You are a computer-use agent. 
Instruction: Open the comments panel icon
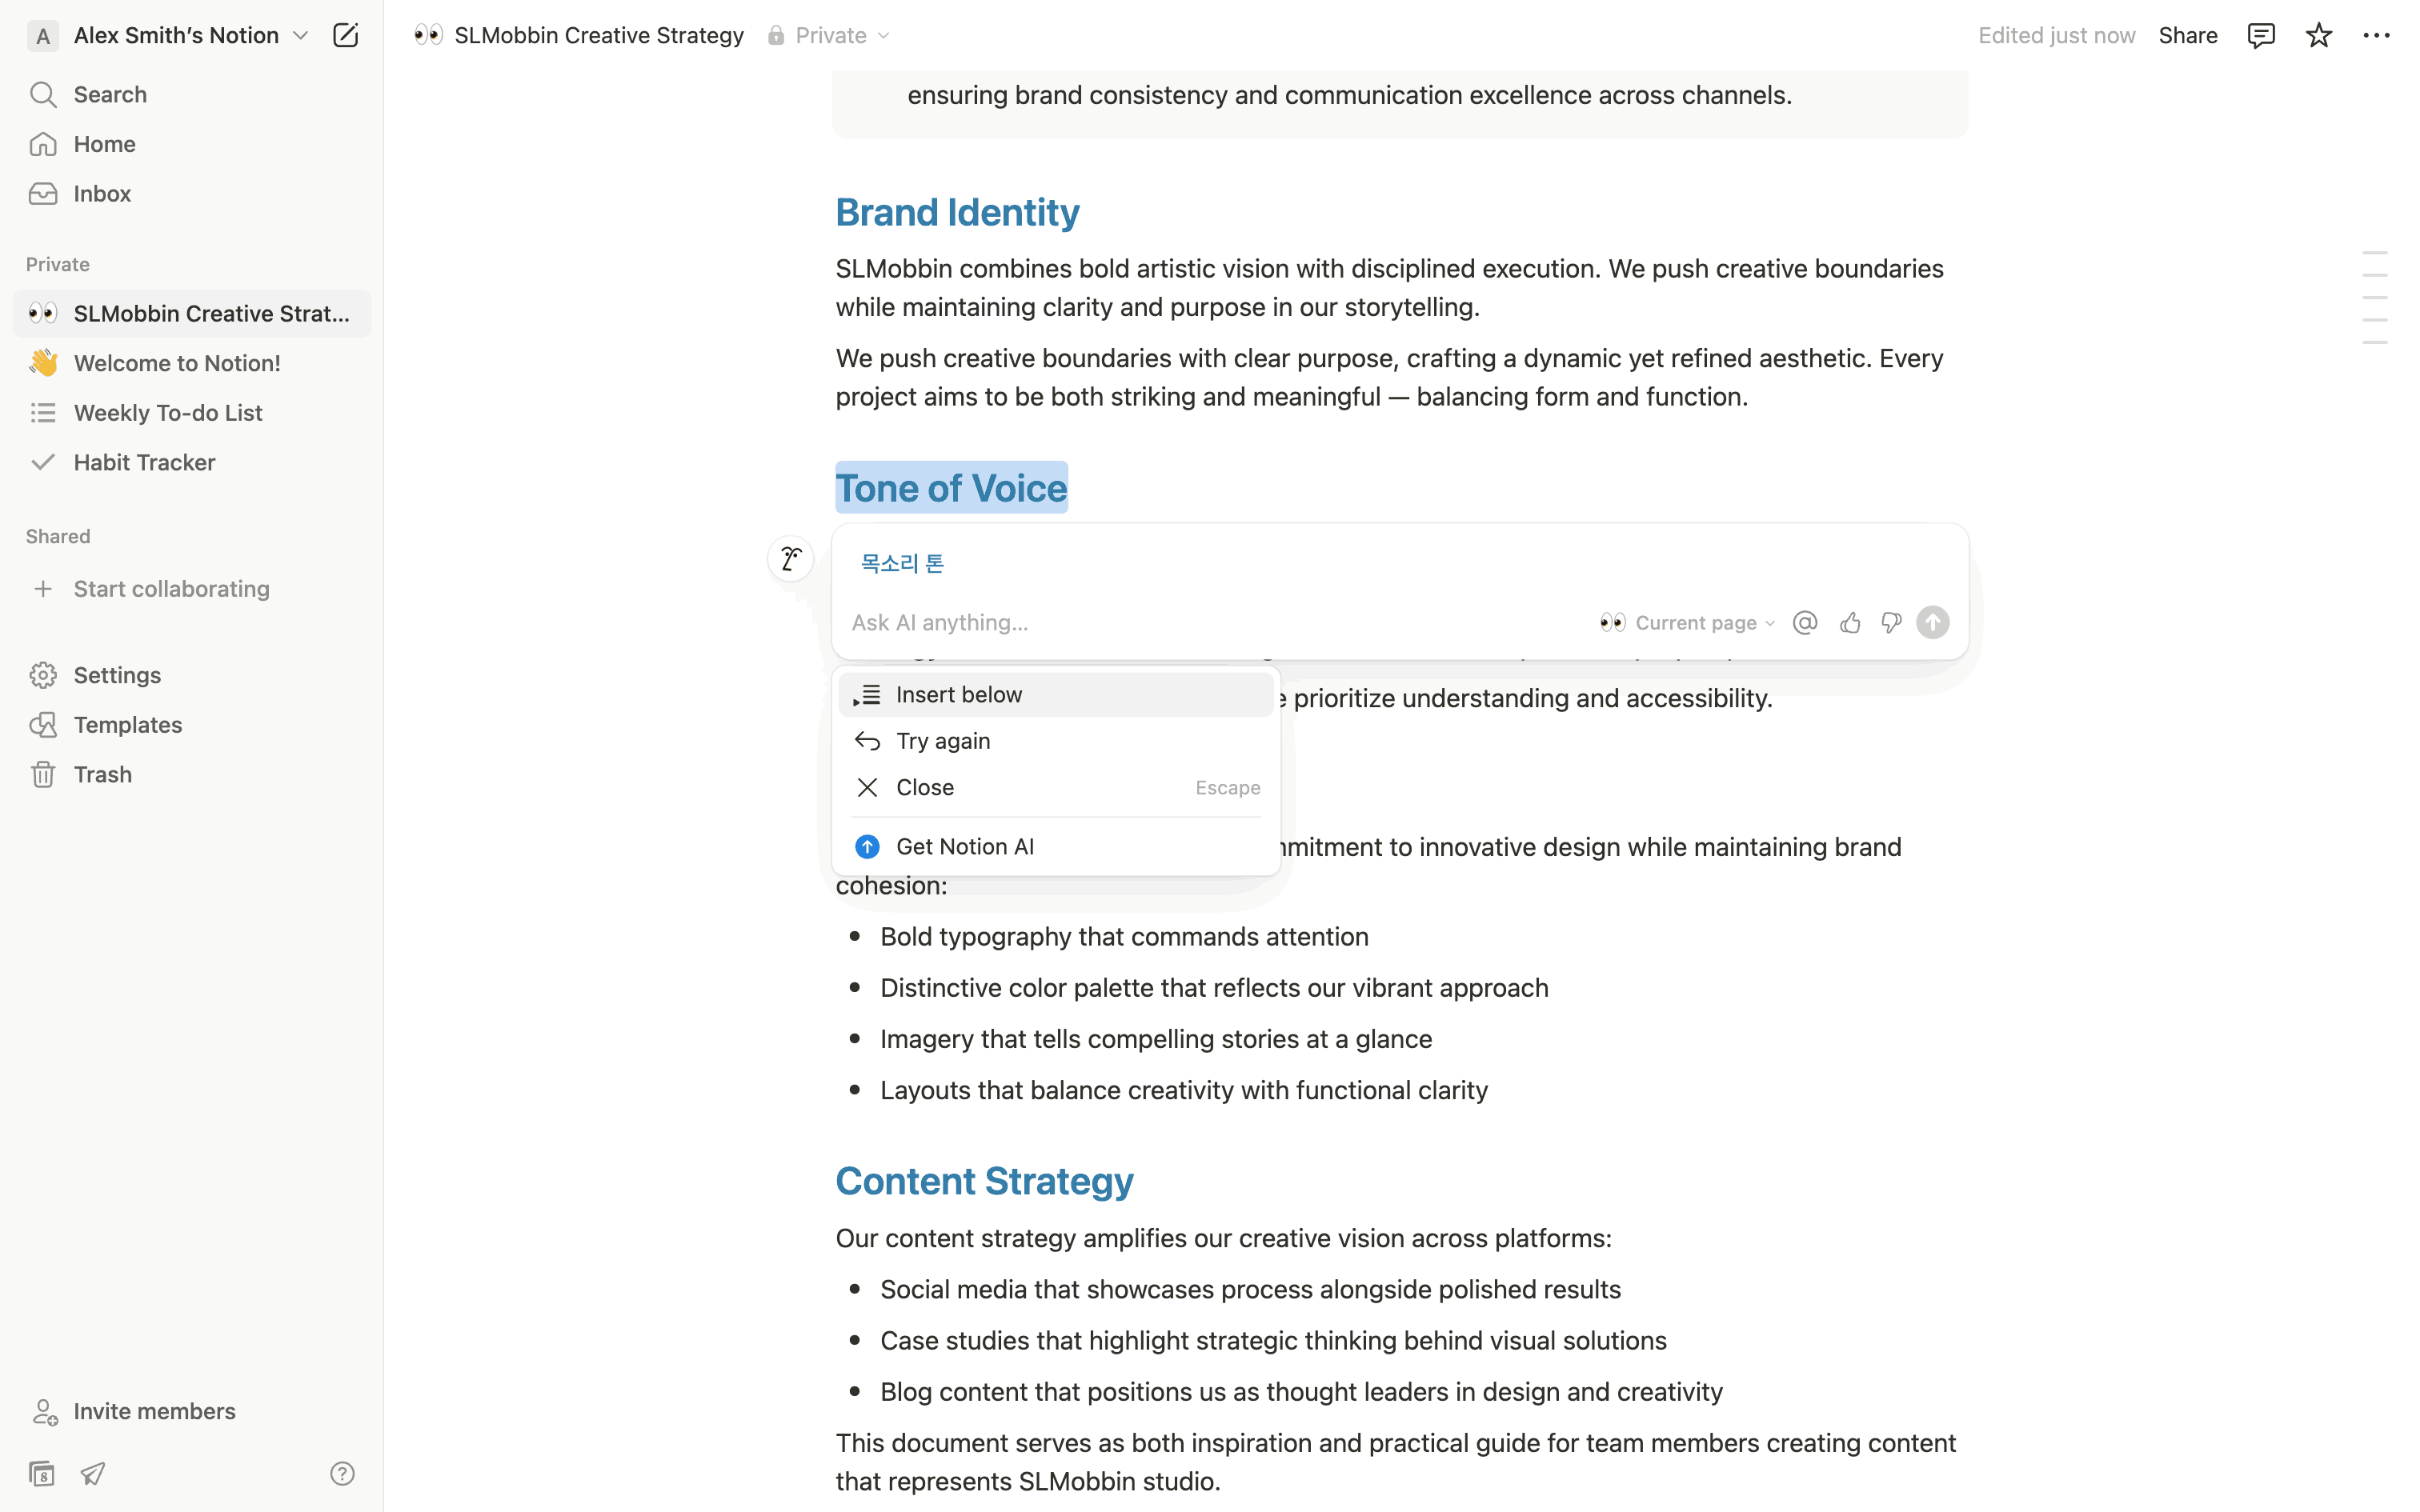pyautogui.click(x=2260, y=36)
